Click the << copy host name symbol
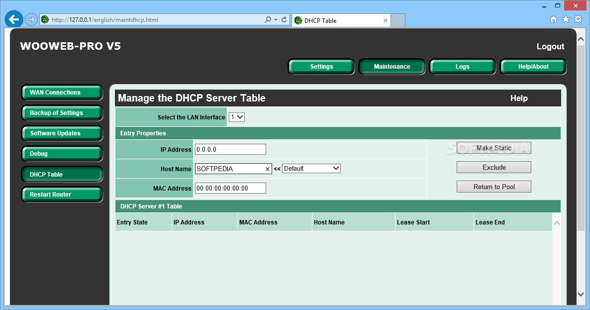 (277, 169)
